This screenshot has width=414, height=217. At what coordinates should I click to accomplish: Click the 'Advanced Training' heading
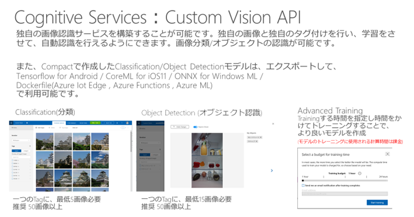[330, 110]
